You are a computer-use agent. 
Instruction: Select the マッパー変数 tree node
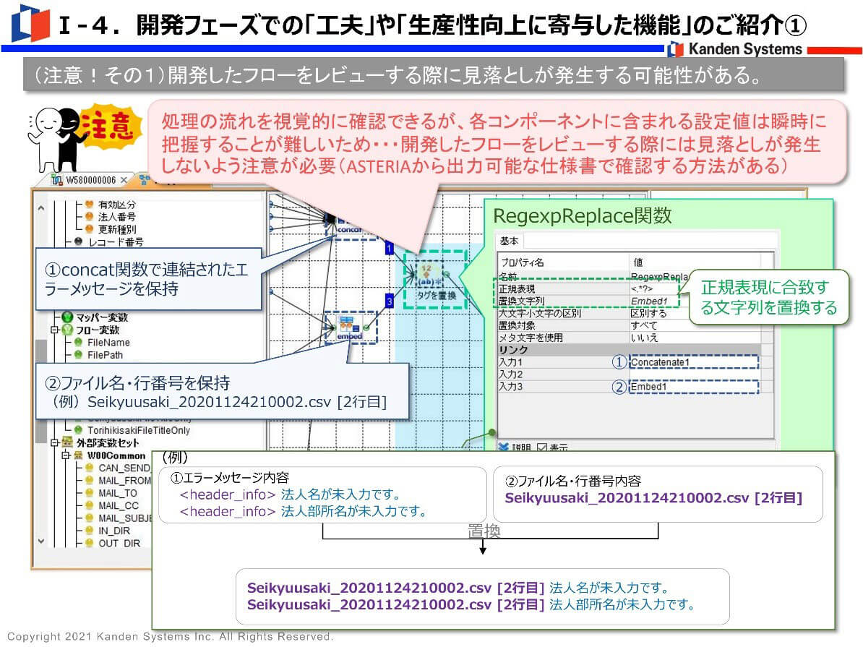pos(102,317)
